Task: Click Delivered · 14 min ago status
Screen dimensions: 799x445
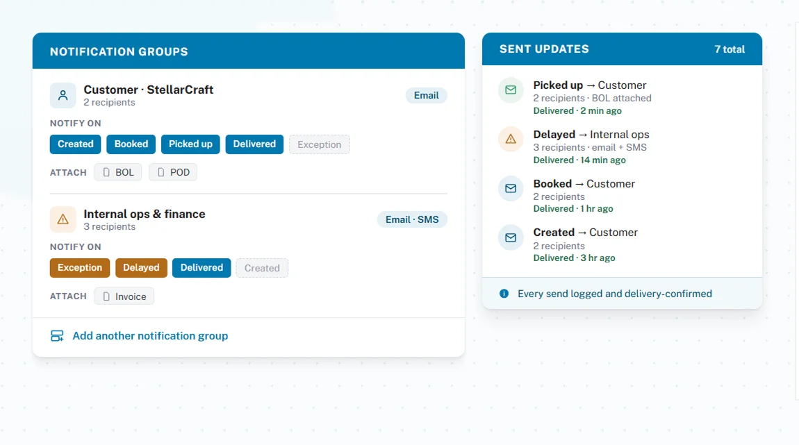Action: point(579,160)
